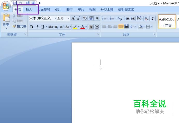This screenshot has width=179, height=123.
Task: Switch to the 开始 tab
Action: [18, 9]
